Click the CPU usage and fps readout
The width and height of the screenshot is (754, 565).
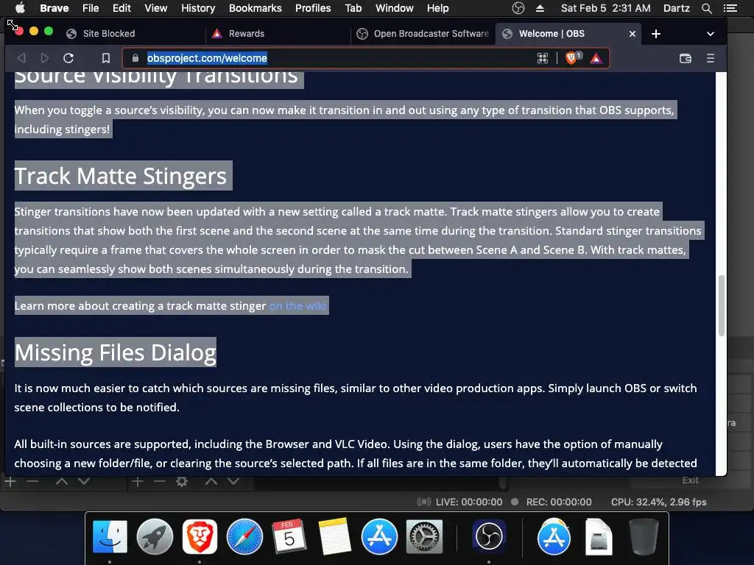pyautogui.click(x=658, y=502)
